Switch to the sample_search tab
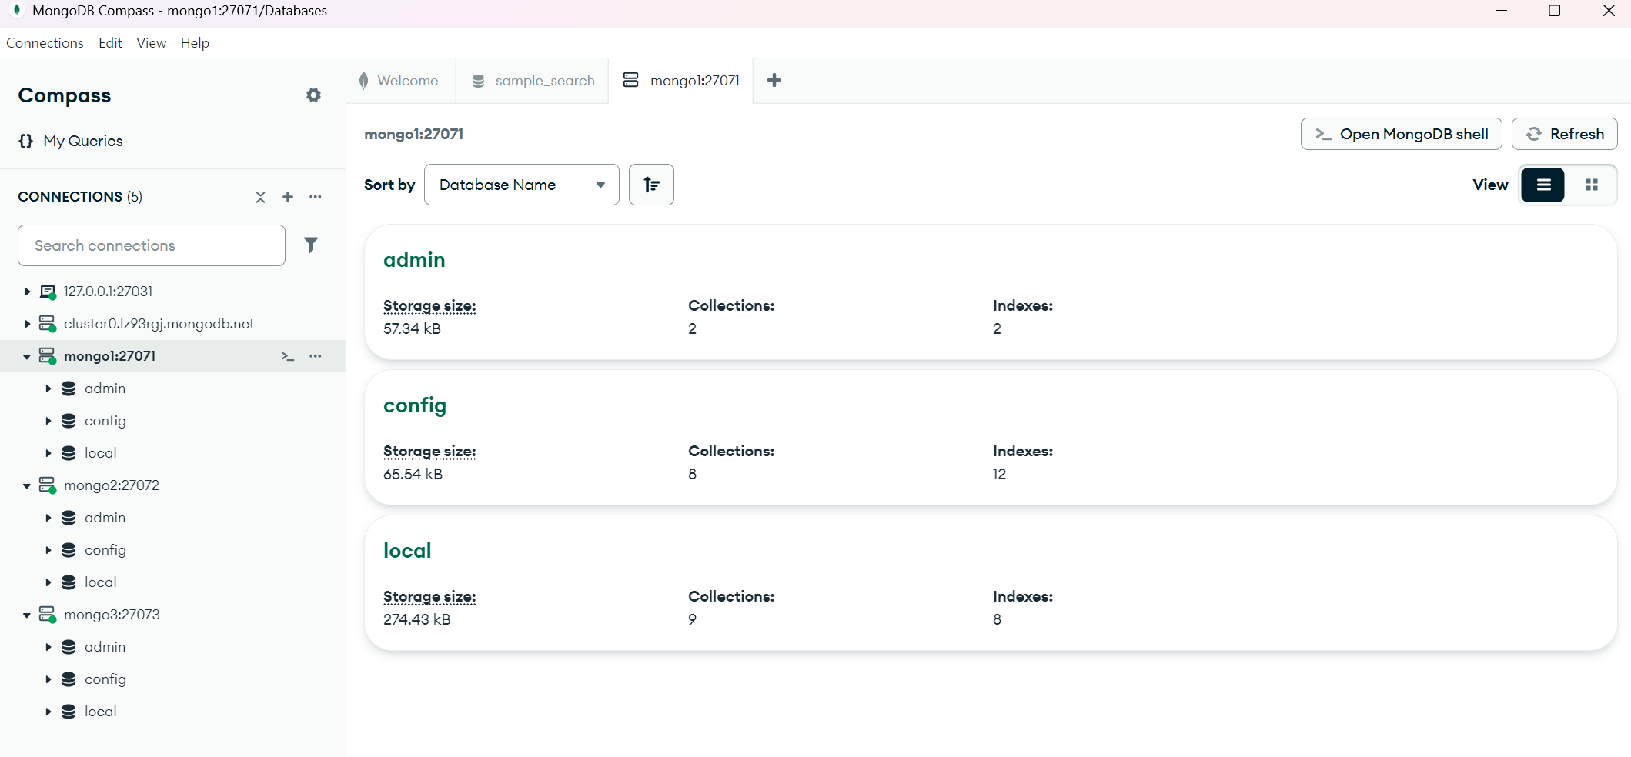The image size is (1631, 757). point(533,81)
